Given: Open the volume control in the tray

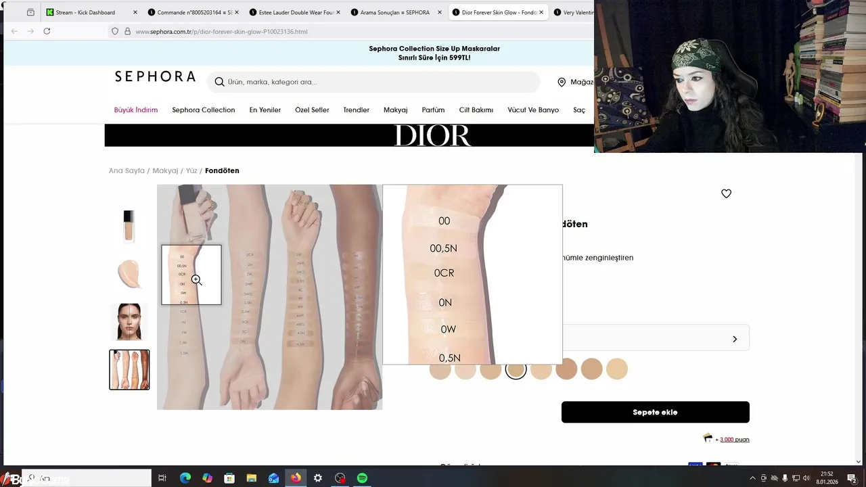Looking at the screenshot, I should [x=806, y=478].
